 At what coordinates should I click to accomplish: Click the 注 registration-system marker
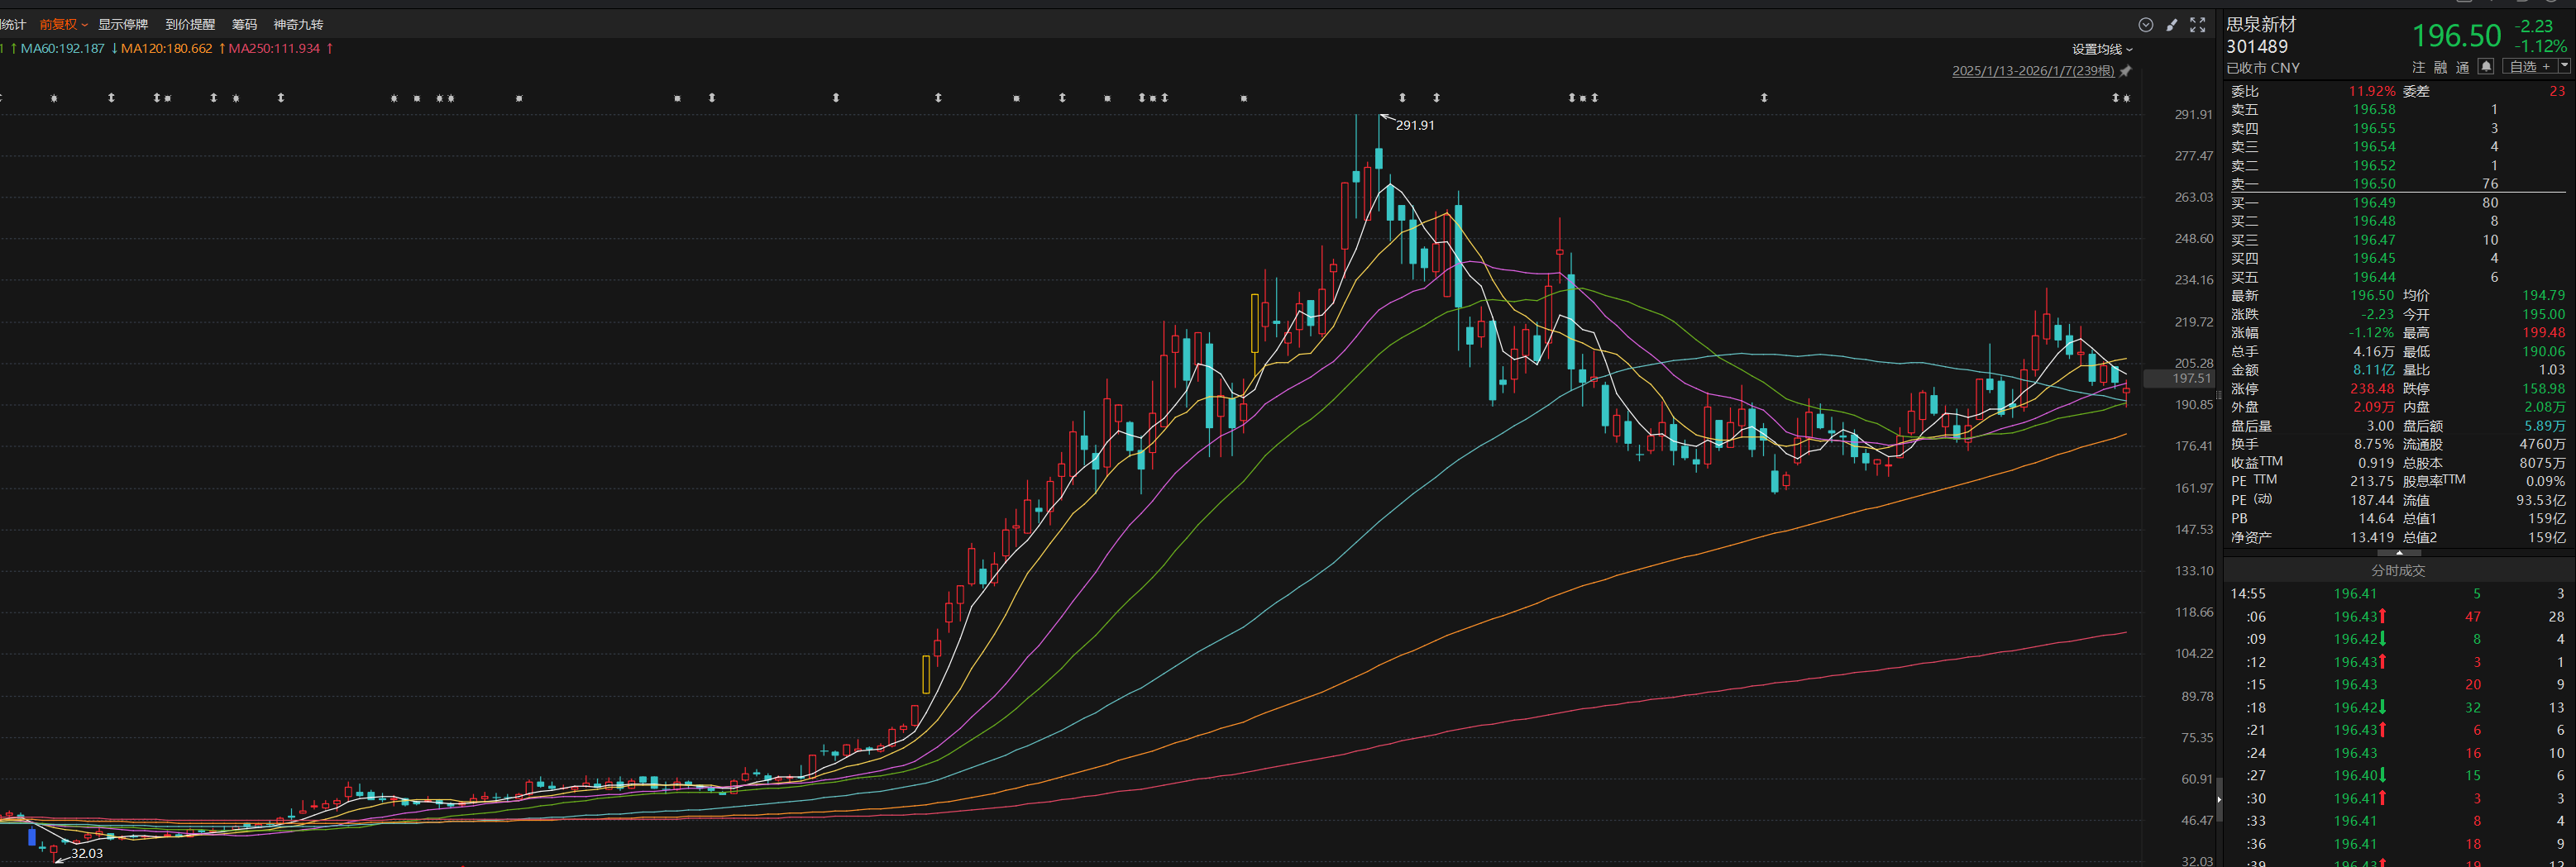pyautogui.click(x=2418, y=67)
